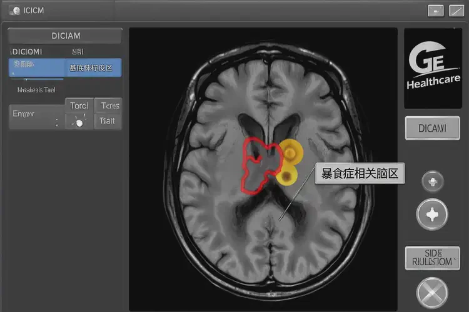Click the large round plus button
Image resolution: width=469 pixels, height=312 pixels.
click(432, 216)
